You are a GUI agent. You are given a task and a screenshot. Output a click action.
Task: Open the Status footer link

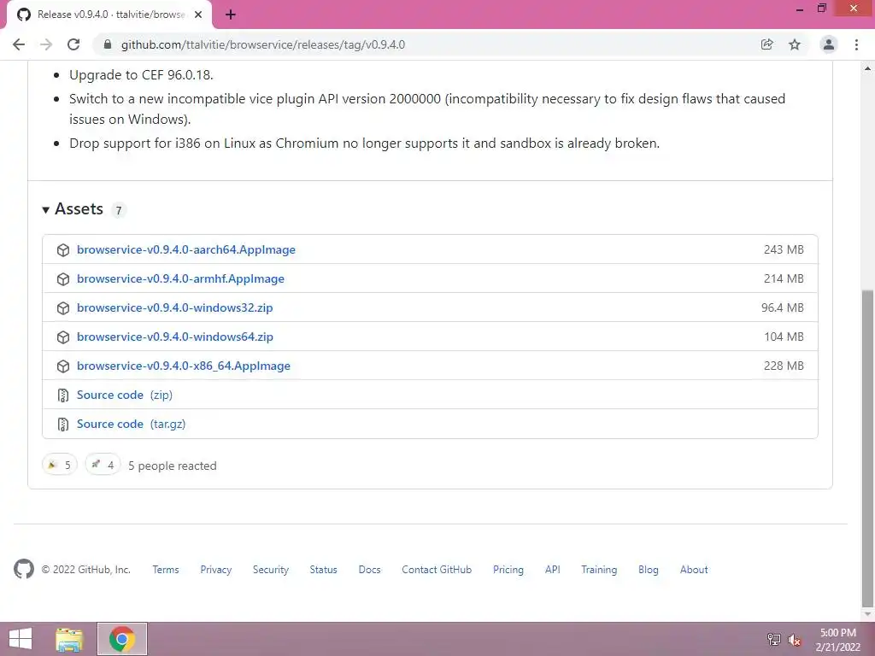click(x=324, y=570)
